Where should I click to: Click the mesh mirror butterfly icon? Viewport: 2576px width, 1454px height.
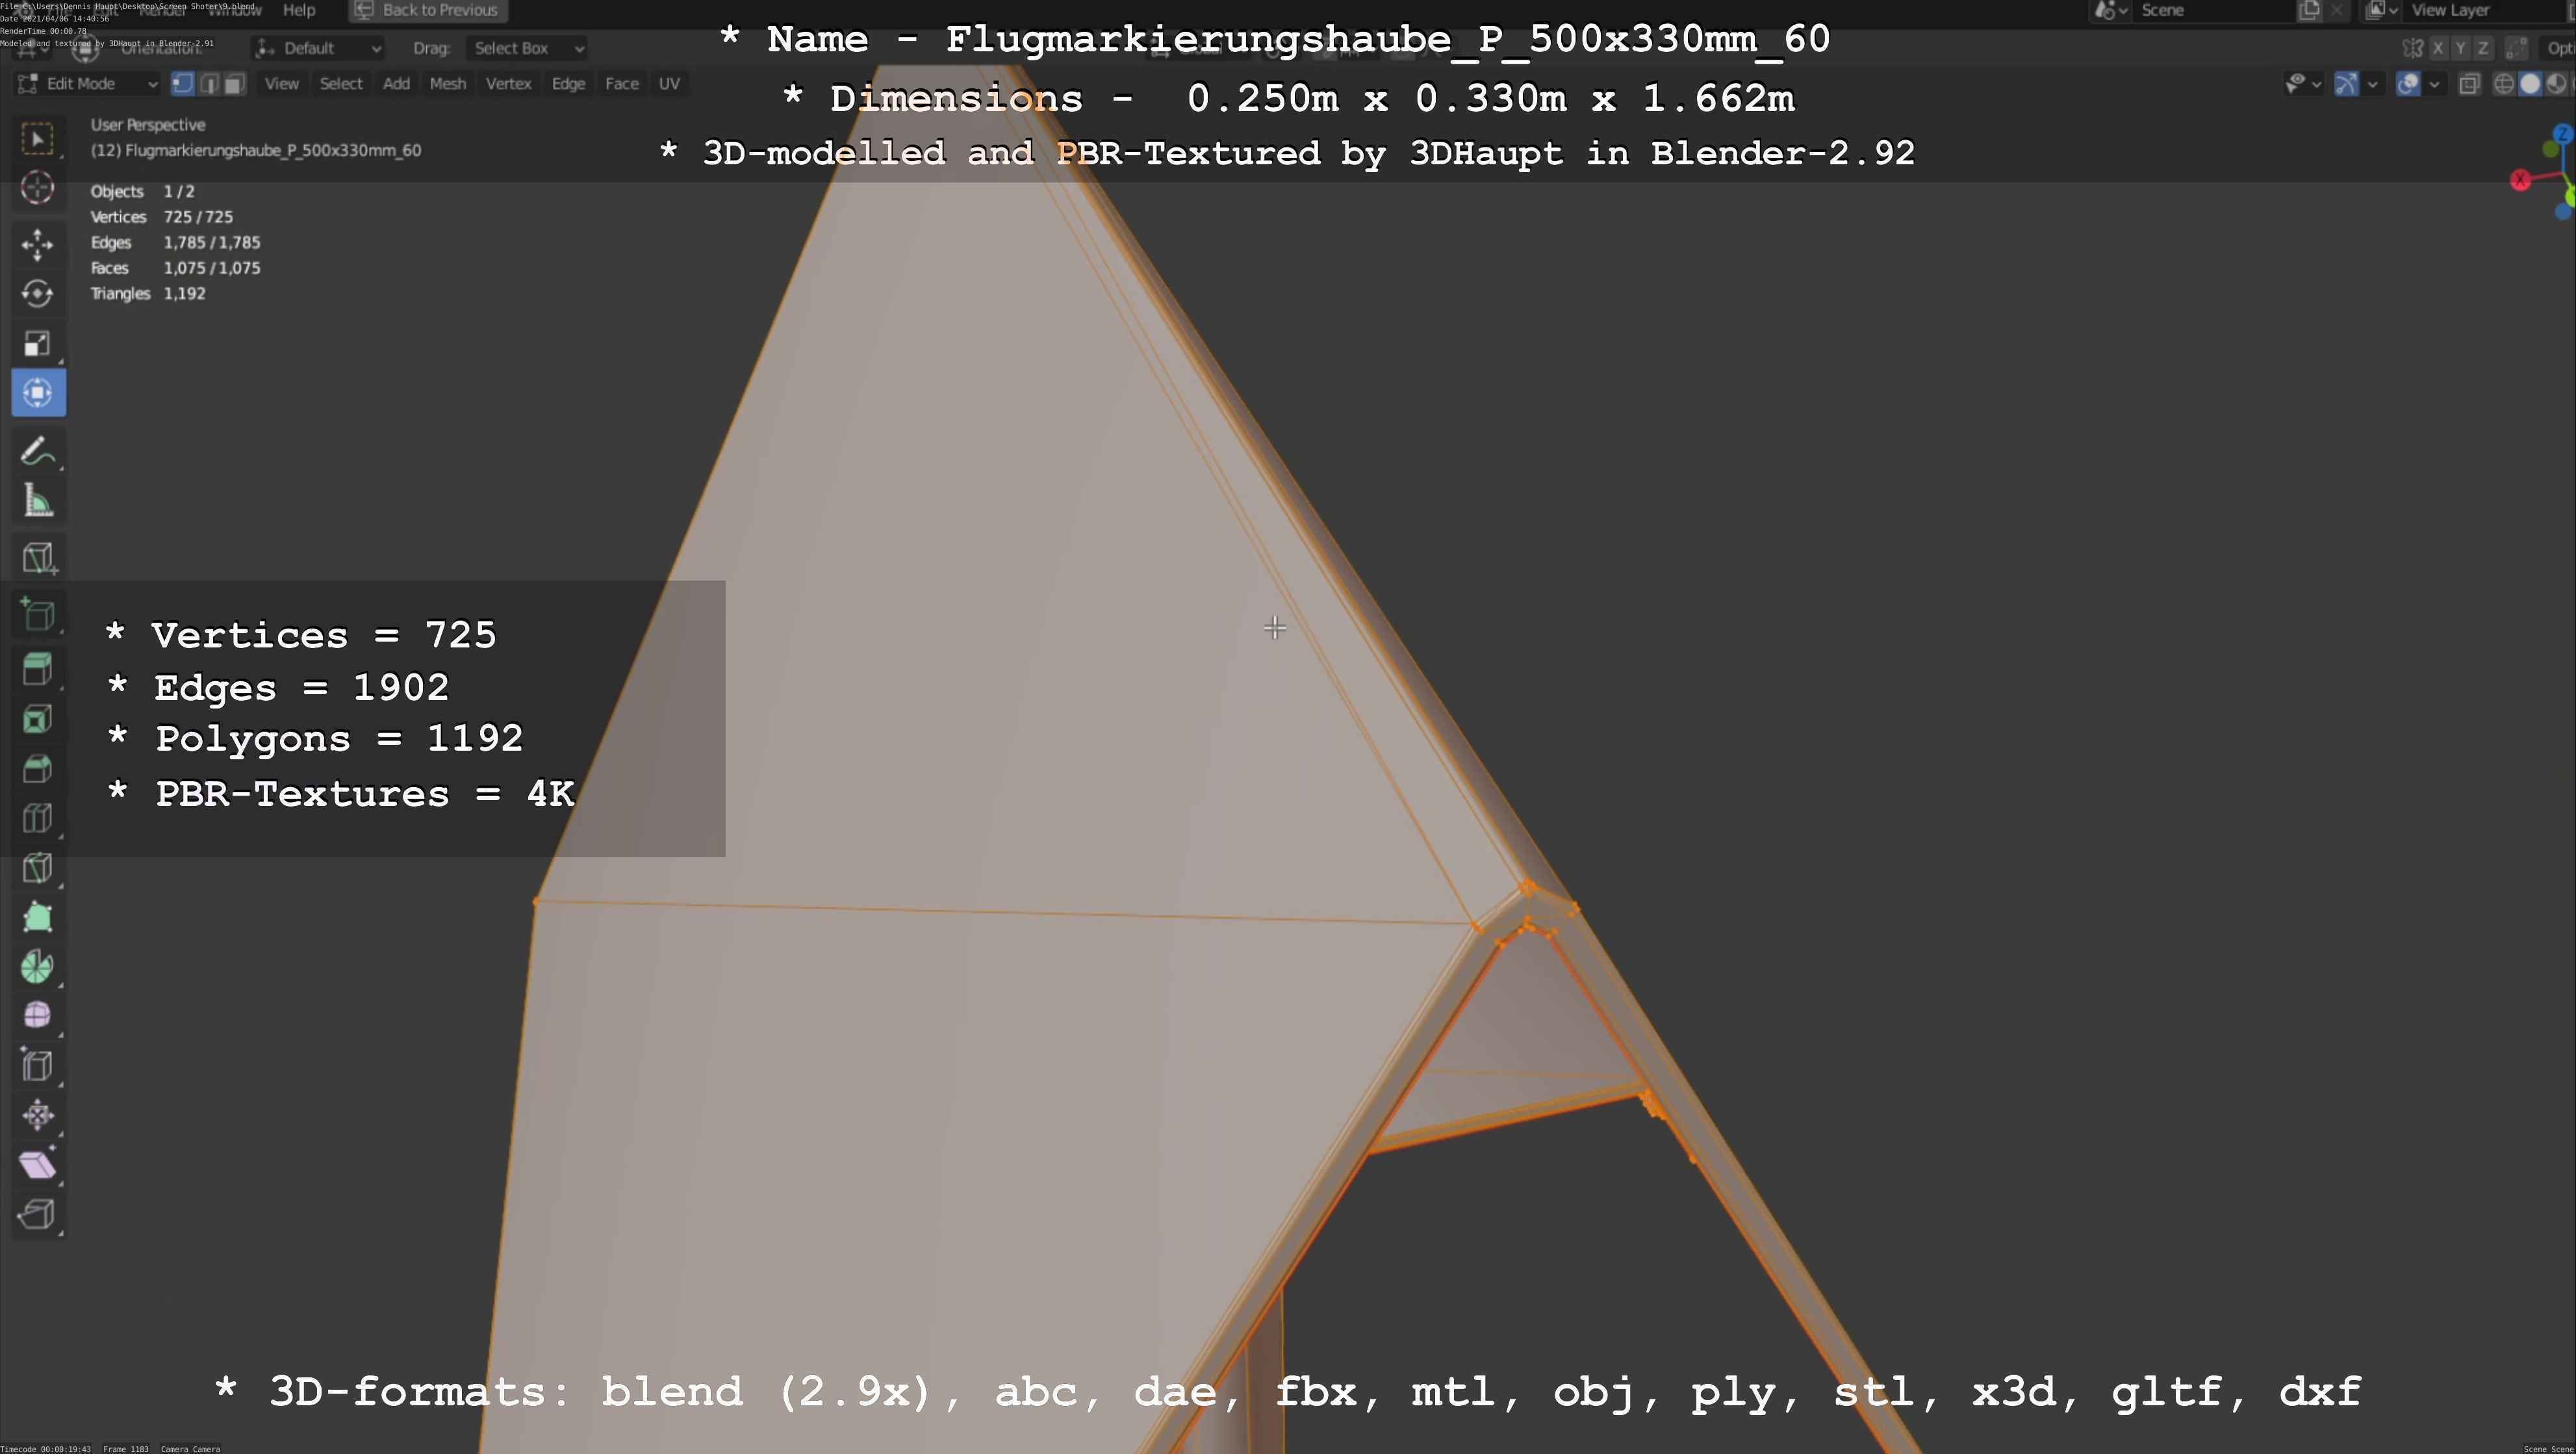(2413, 48)
